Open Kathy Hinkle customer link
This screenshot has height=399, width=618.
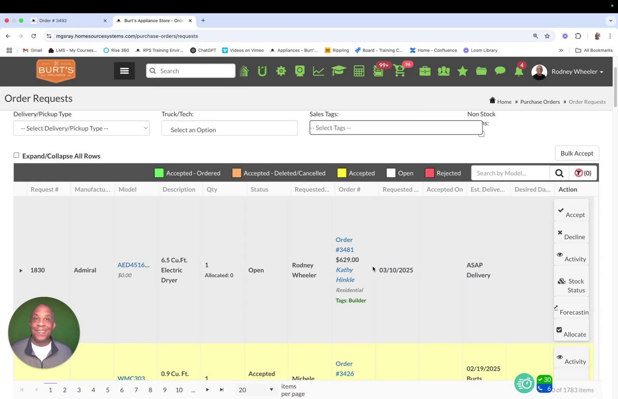(x=345, y=275)
